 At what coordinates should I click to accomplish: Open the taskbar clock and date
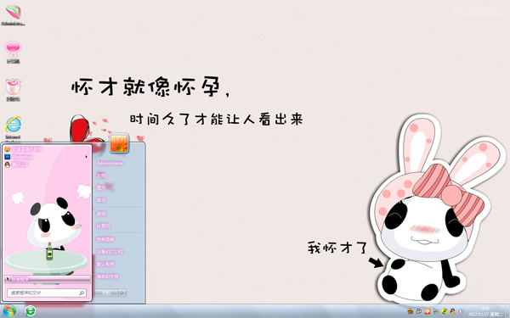(485, 311)
